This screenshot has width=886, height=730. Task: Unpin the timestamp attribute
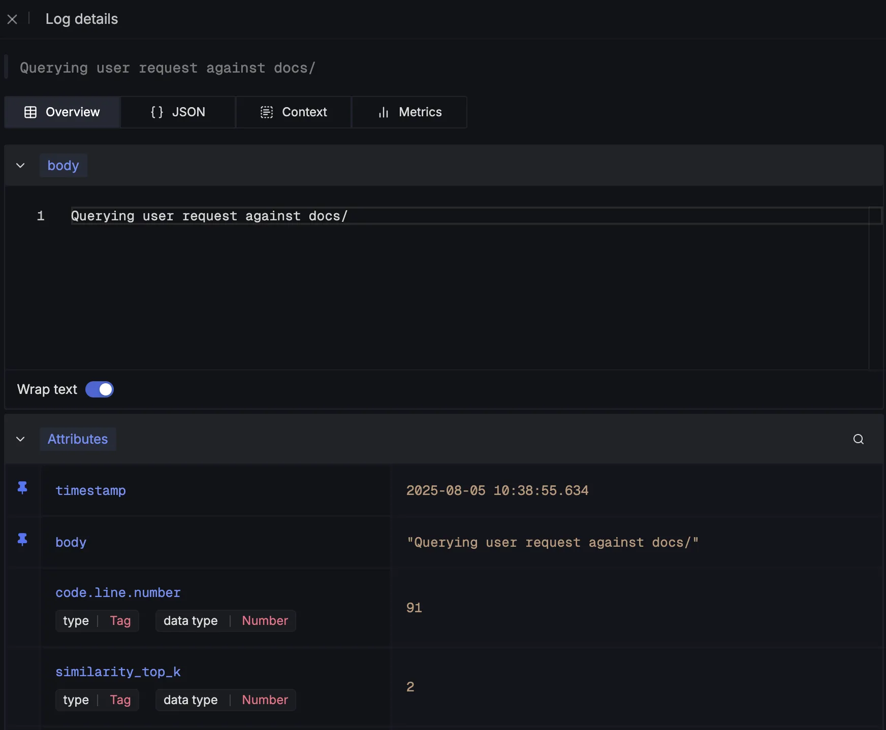pyautogui.click(x=22, y=488)
